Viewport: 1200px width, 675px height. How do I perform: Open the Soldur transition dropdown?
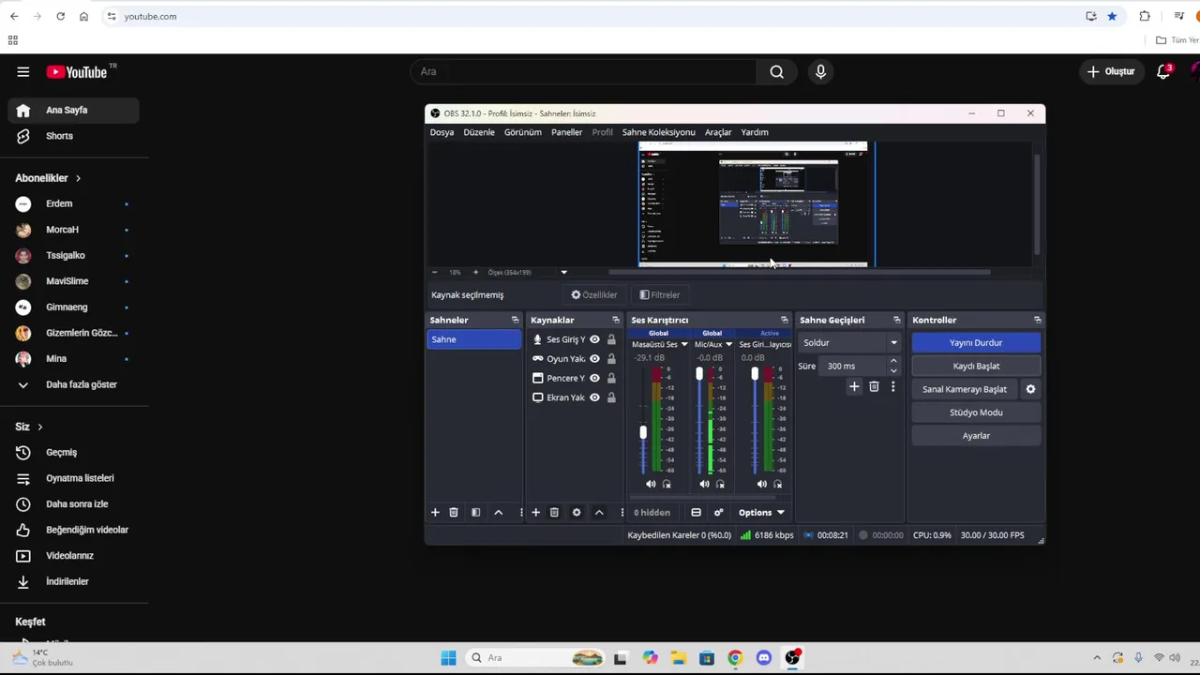click(x=849, y=342)
